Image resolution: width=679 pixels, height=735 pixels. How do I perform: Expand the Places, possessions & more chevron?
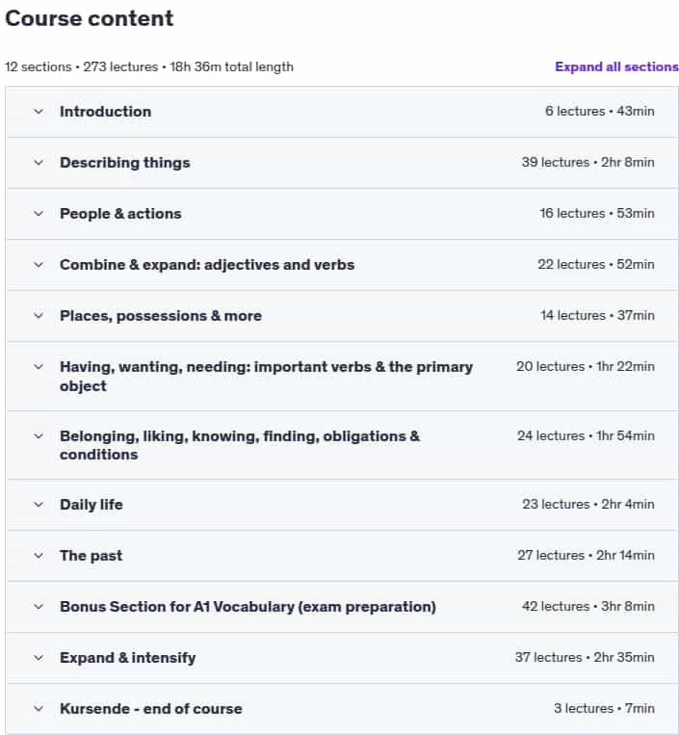pyautogui.click(x=39, y=316)
